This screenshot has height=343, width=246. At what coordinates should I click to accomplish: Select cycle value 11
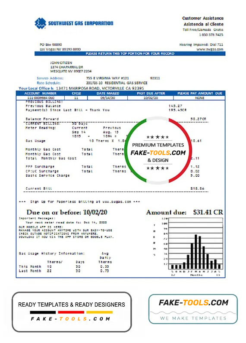coord(76,98)
